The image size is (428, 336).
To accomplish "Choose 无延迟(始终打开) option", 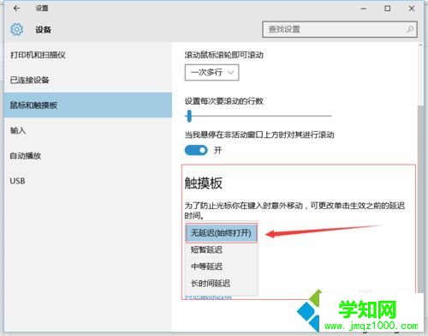I will point(222,233).
